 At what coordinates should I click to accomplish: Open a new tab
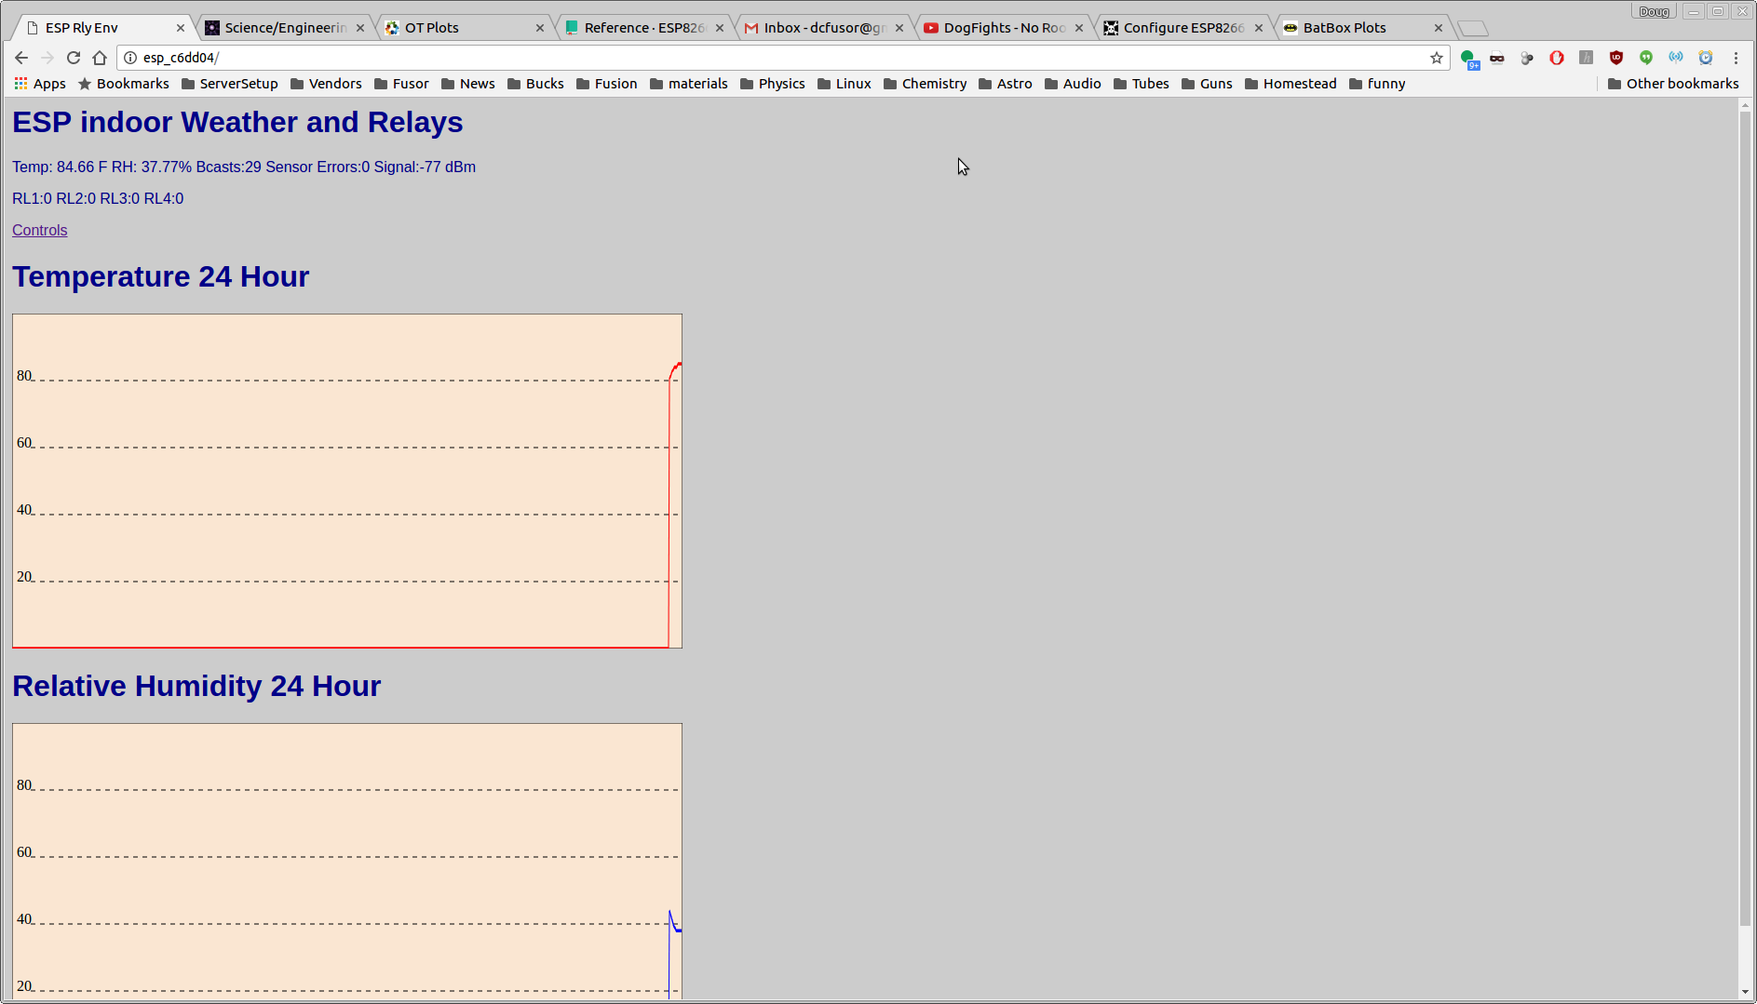[1472, 29]
